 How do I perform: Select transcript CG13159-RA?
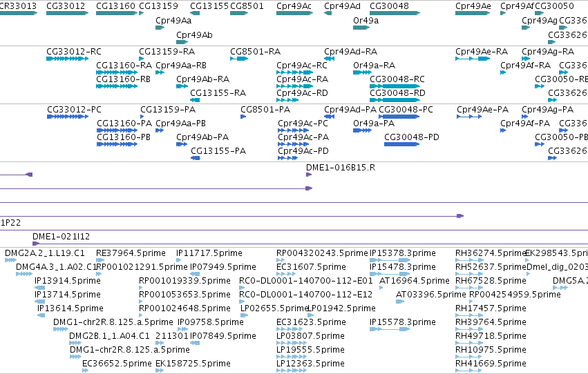(167, 52)
